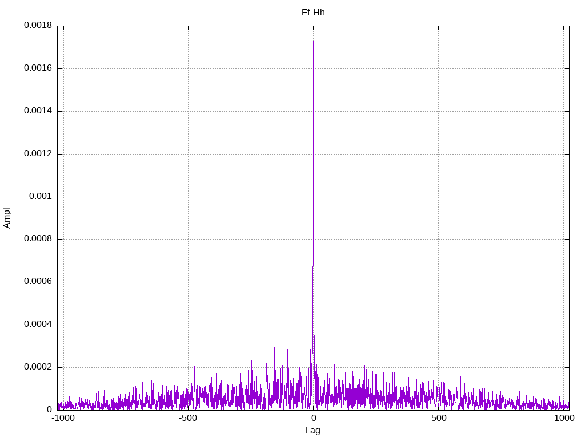Click the -1000 x-axis tick label
This screenshot has height=438, width=585.
tap(64, 418)
